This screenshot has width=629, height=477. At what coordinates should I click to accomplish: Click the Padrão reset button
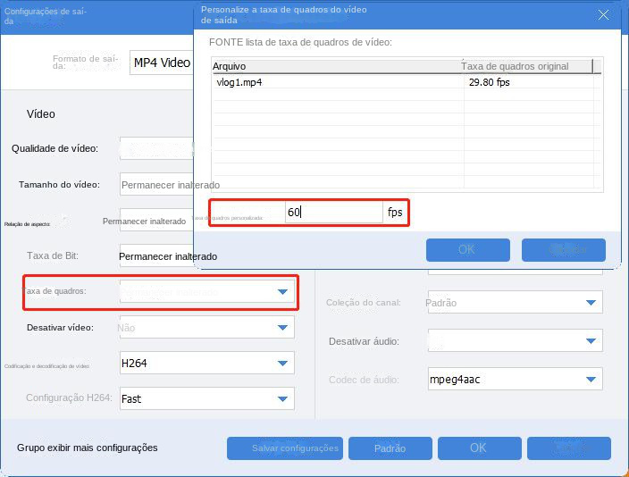pos(390,448)
